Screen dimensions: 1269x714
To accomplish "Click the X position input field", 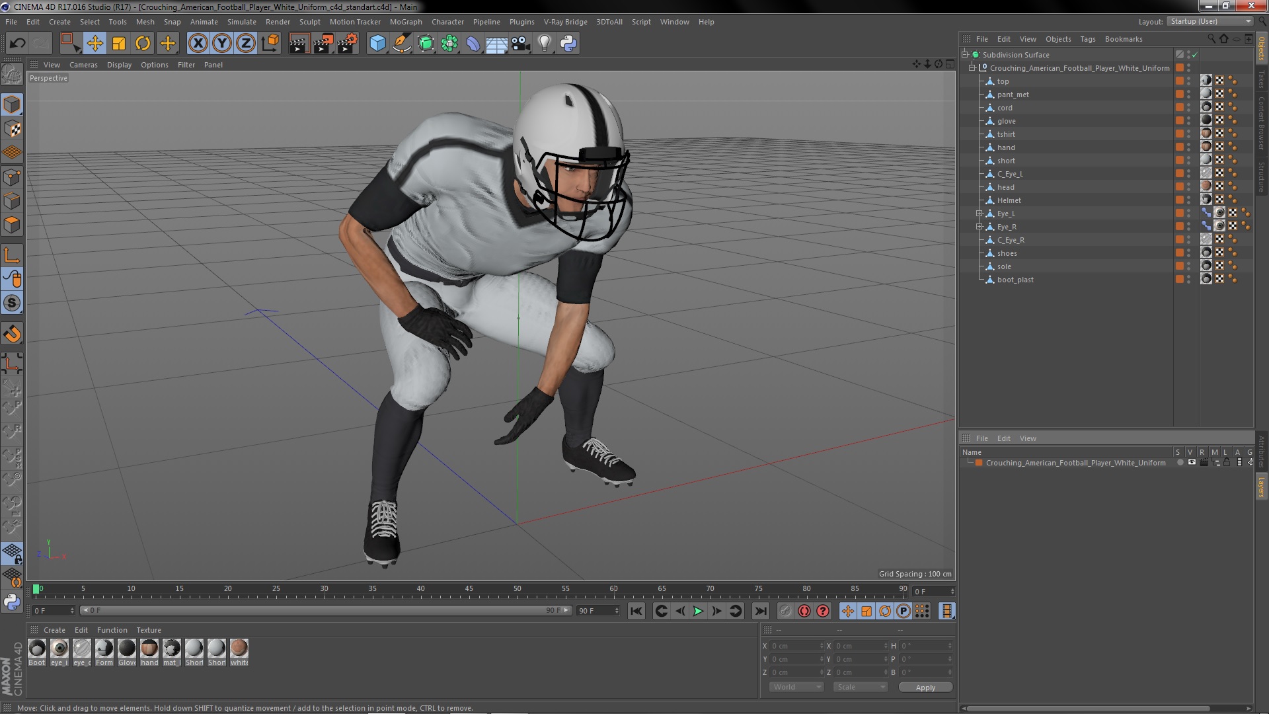I will coord(797,646).
